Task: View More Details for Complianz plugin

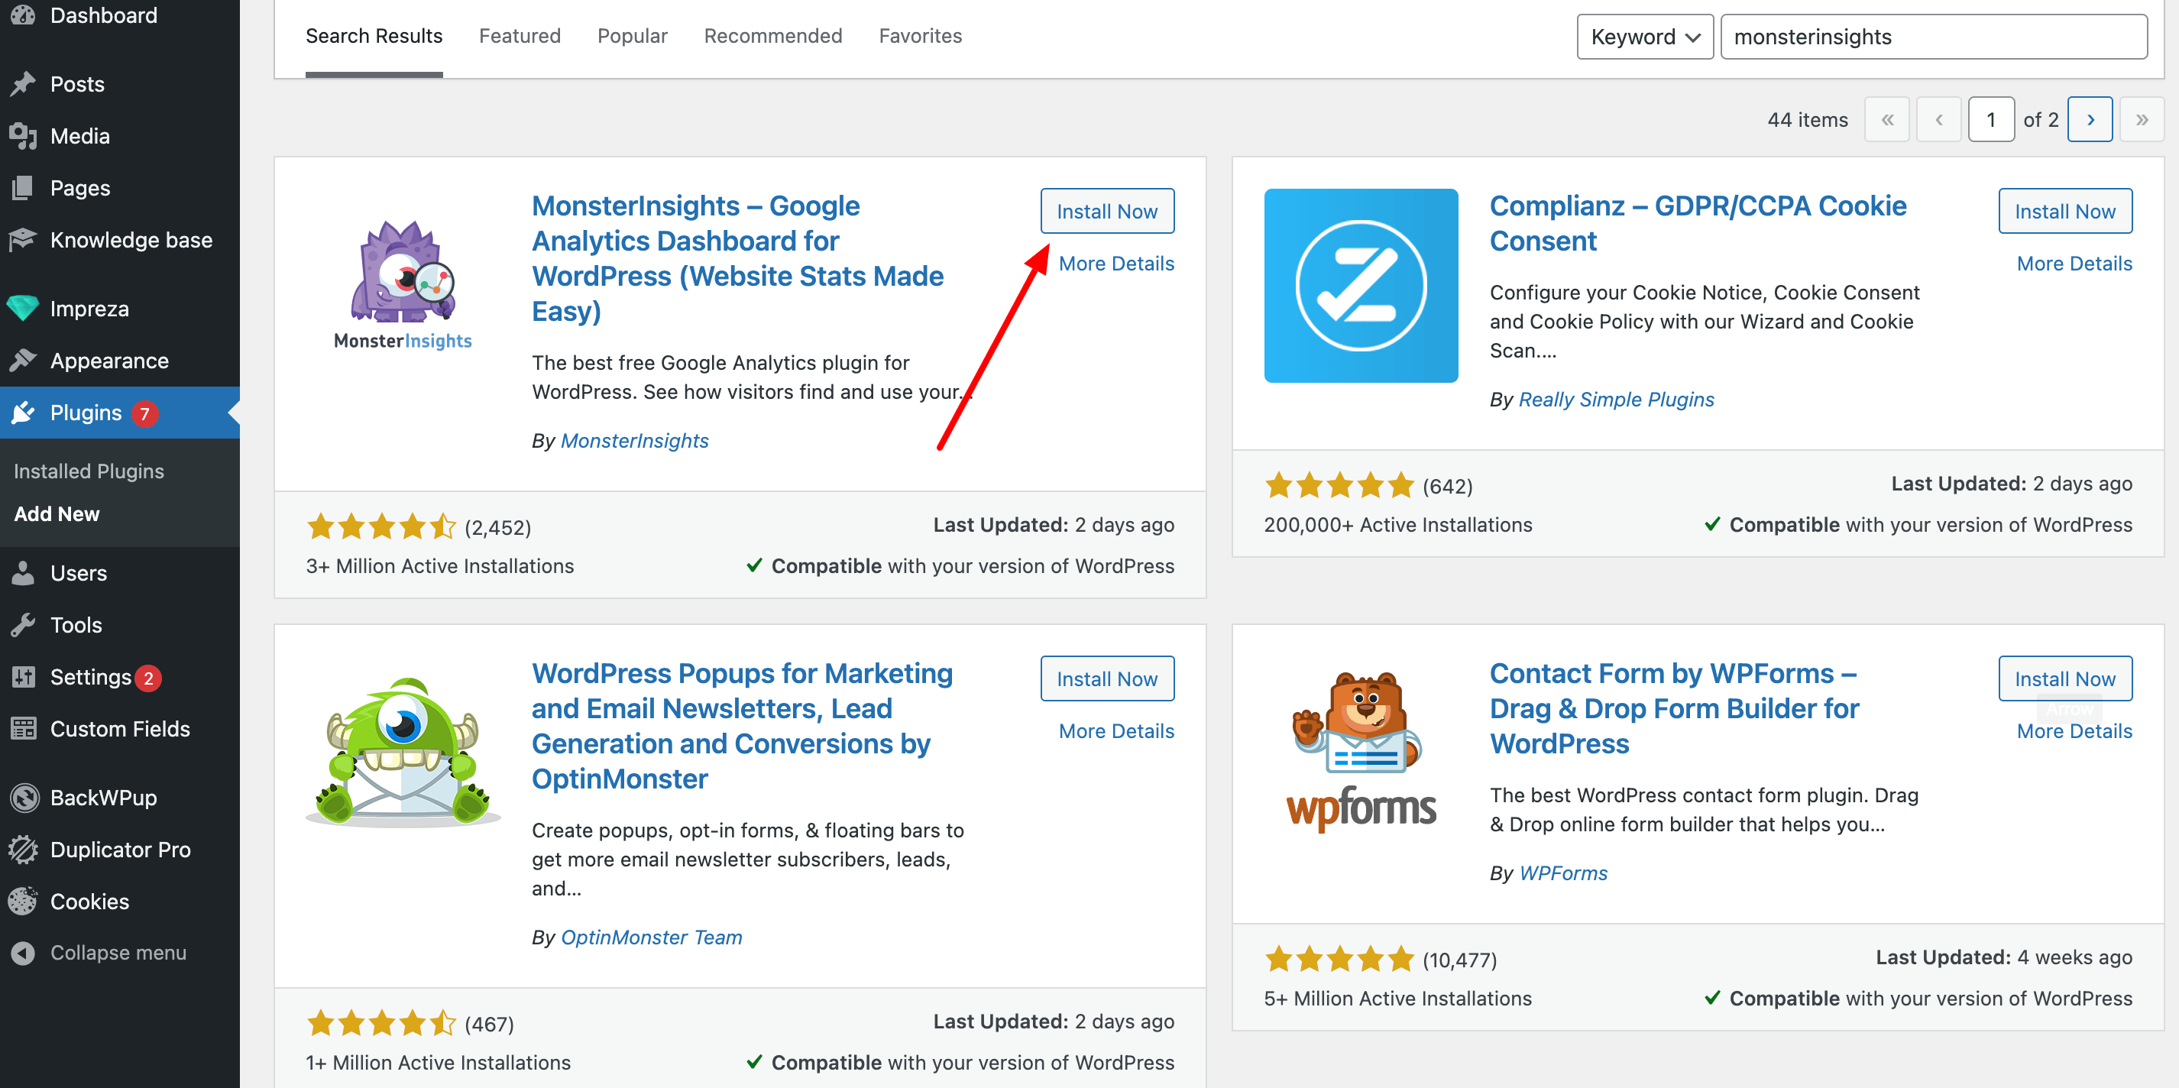Action: pos(2074,263)
